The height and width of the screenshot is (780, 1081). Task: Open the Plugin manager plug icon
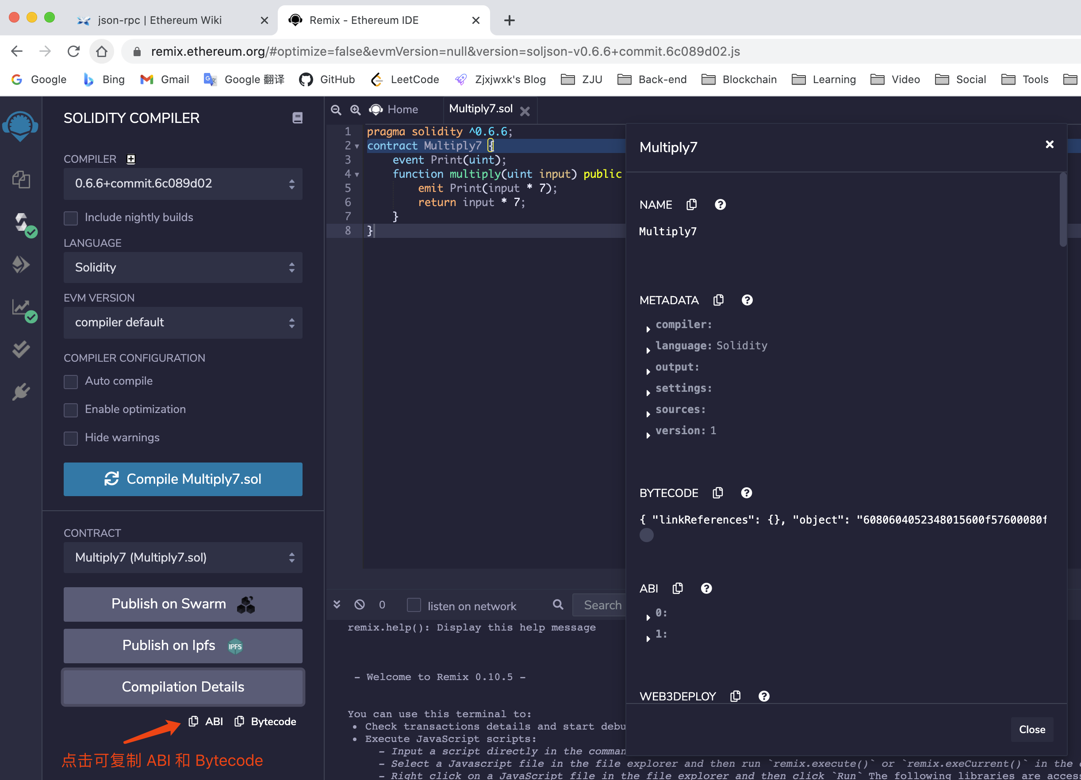click(21, 392)
